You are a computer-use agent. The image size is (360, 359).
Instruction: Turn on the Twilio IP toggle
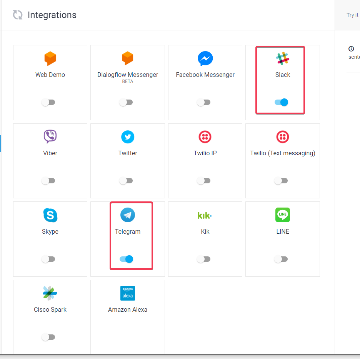pyautogui.click(x=203, y=181)
